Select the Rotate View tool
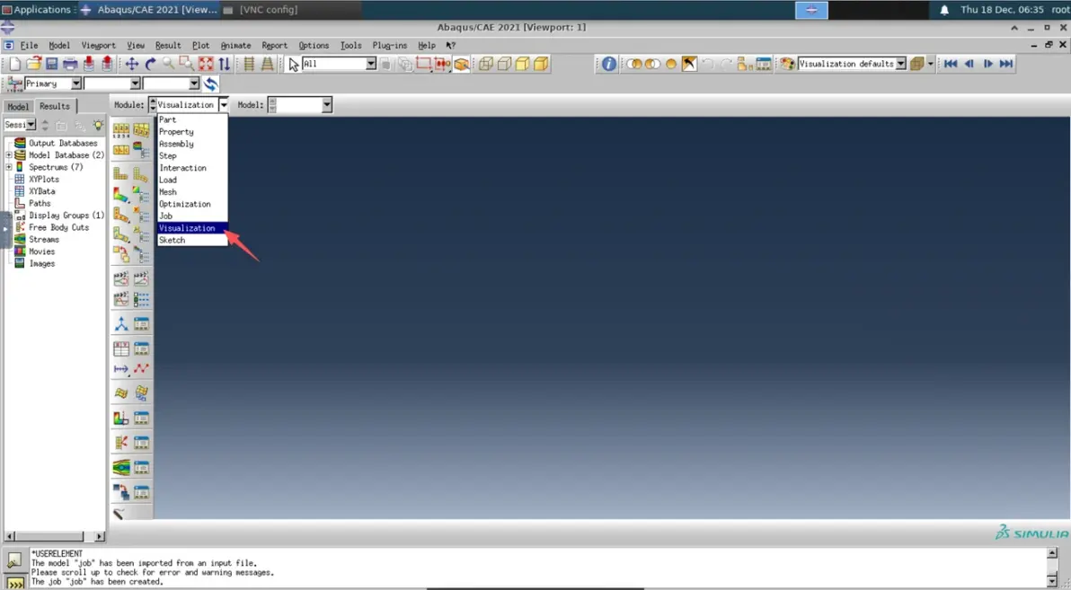The width and height of the screenshot is (1071, 590). coord(150,64)
